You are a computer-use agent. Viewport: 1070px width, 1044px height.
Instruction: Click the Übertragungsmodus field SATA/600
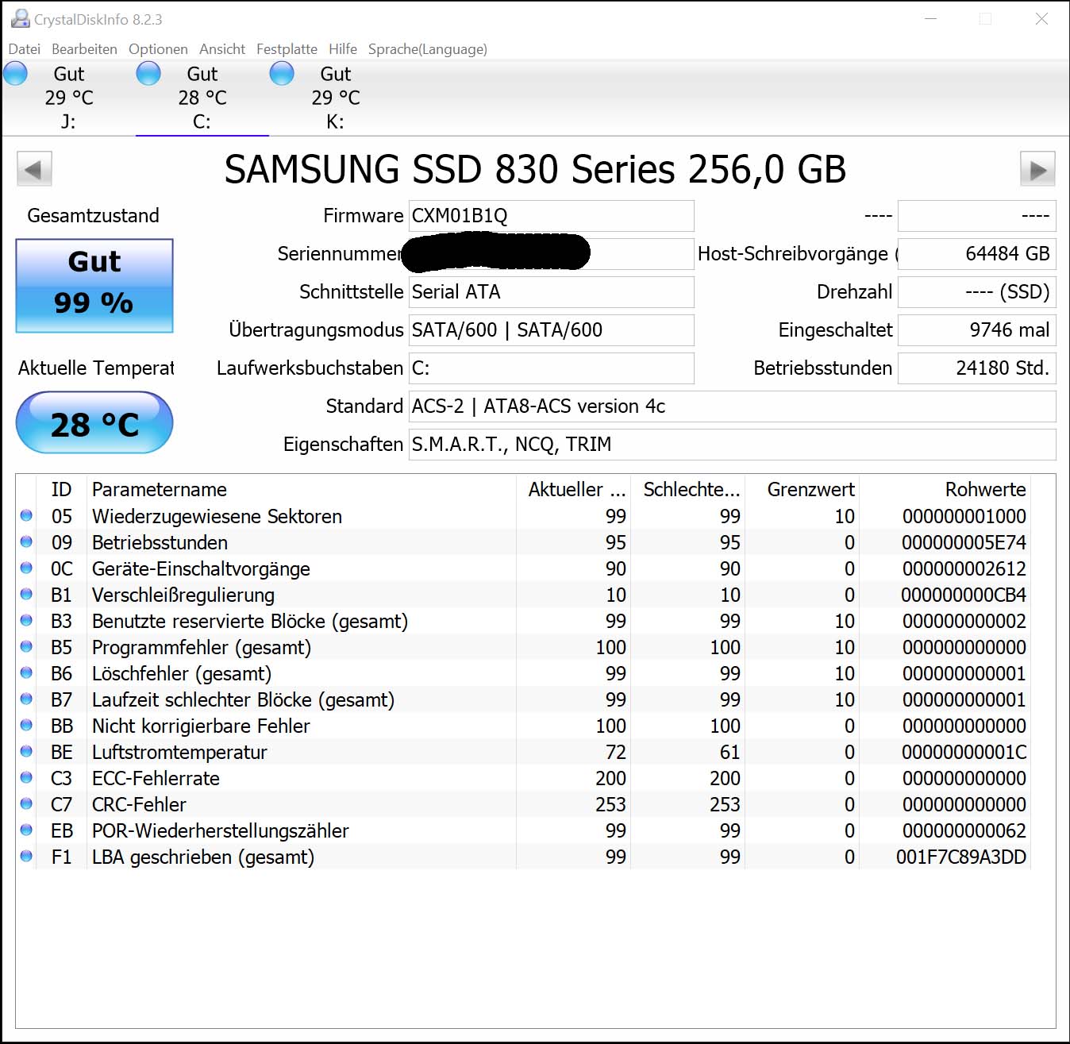pyautogui.click(x=552, y=330)
